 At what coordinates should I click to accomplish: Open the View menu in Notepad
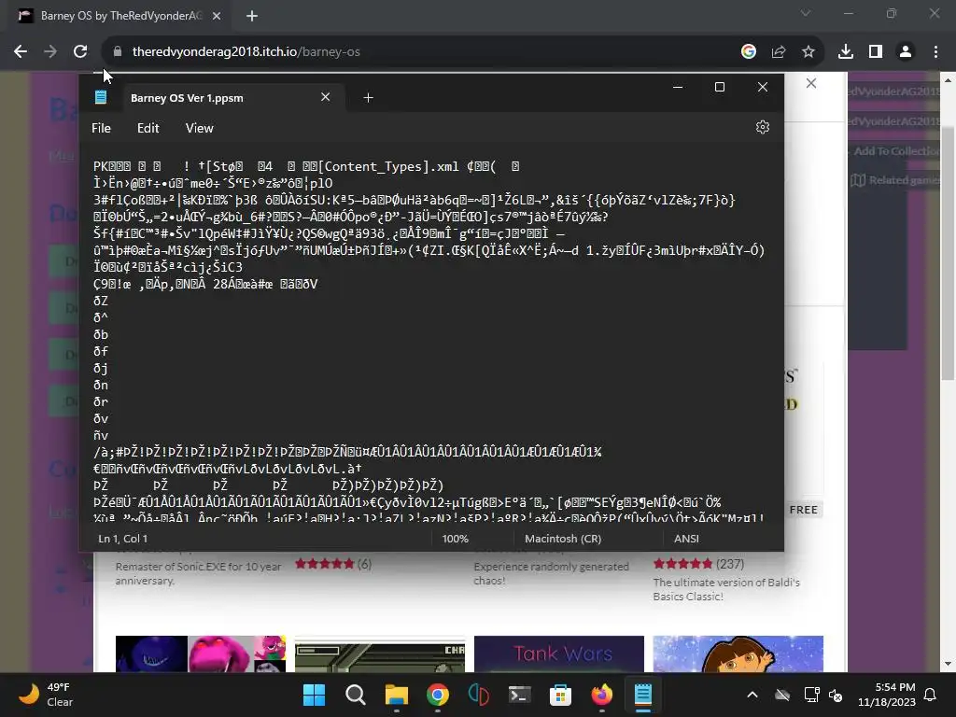point(200,128)
